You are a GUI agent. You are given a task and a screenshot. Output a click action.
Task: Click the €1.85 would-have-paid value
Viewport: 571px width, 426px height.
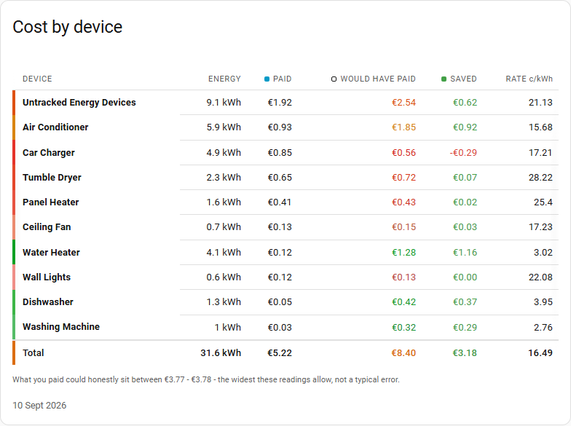[403, 127]
